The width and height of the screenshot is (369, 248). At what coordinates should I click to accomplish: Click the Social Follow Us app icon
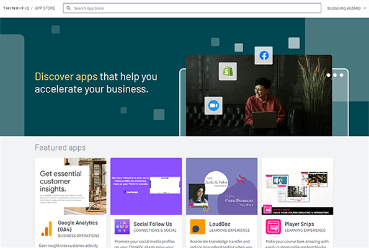122,227
